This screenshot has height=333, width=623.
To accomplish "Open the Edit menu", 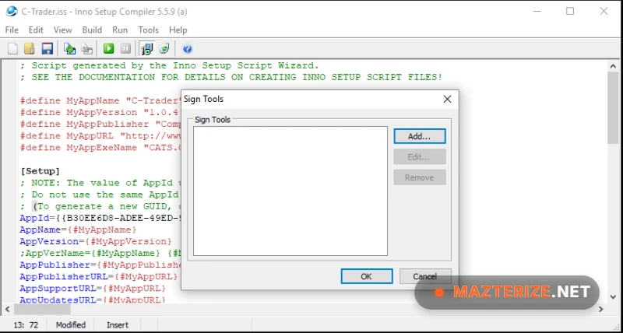I will click(x=36, y=30).
